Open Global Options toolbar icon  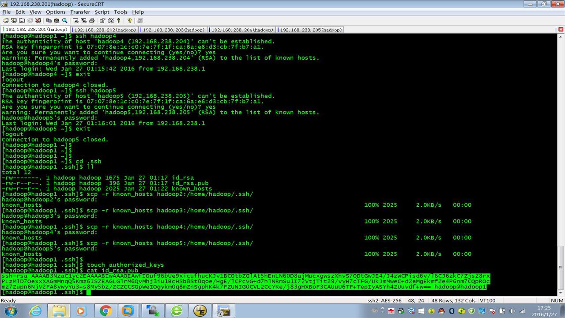click(111, 20)
